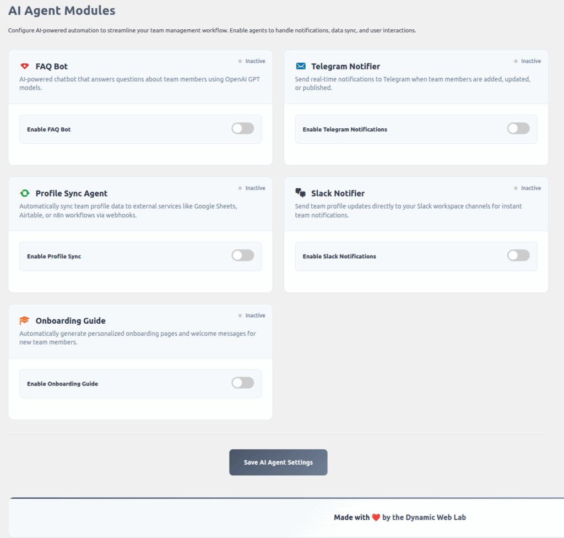
Task: Toggle Enable Profile Sync on
Action: click(242, 256)
